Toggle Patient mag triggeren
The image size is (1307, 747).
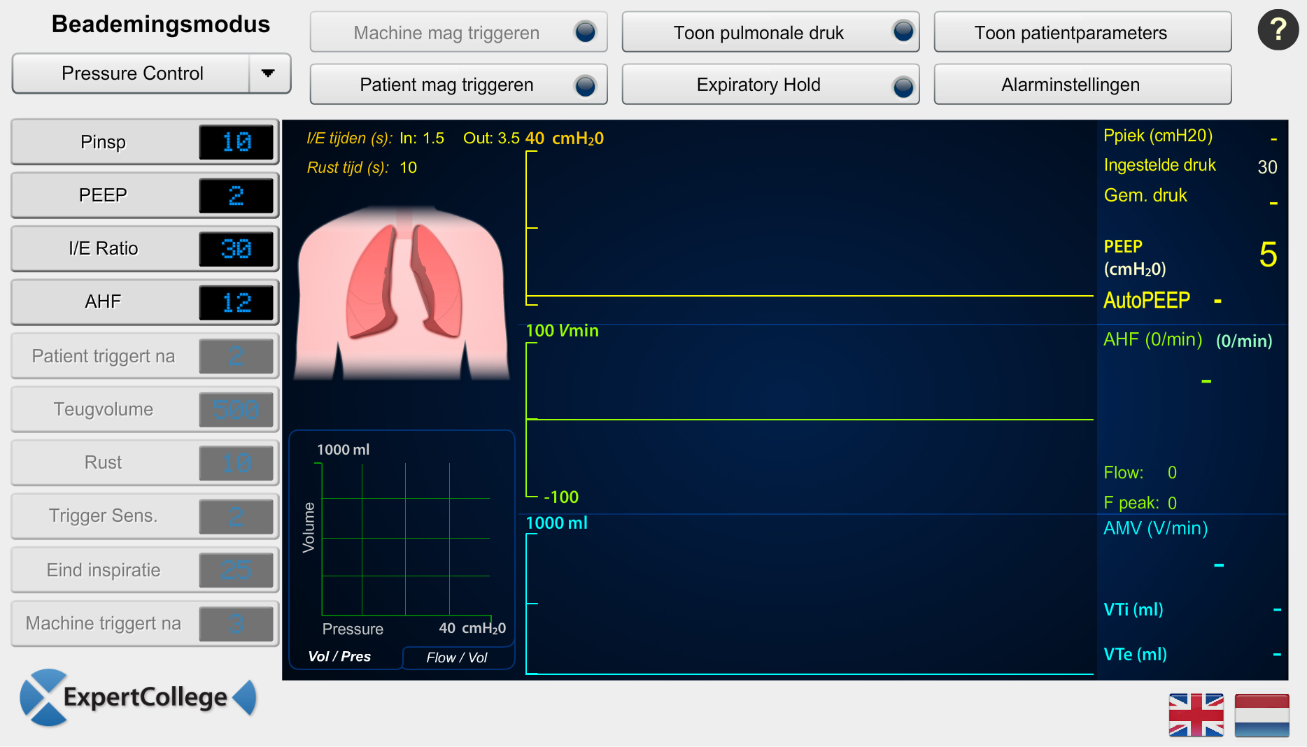458,85
